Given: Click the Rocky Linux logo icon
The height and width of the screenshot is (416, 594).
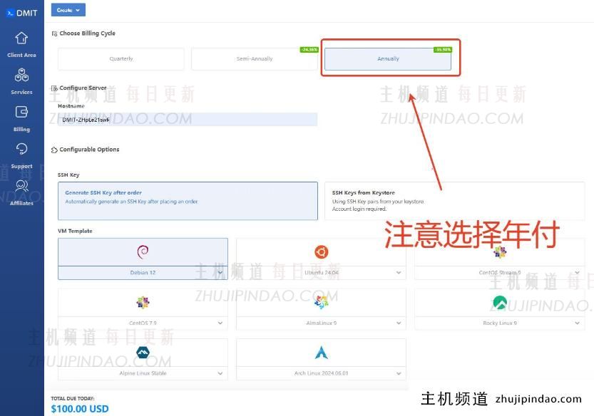Looking at the screenshot, I should pyautogui.click(x=500, y=303).
